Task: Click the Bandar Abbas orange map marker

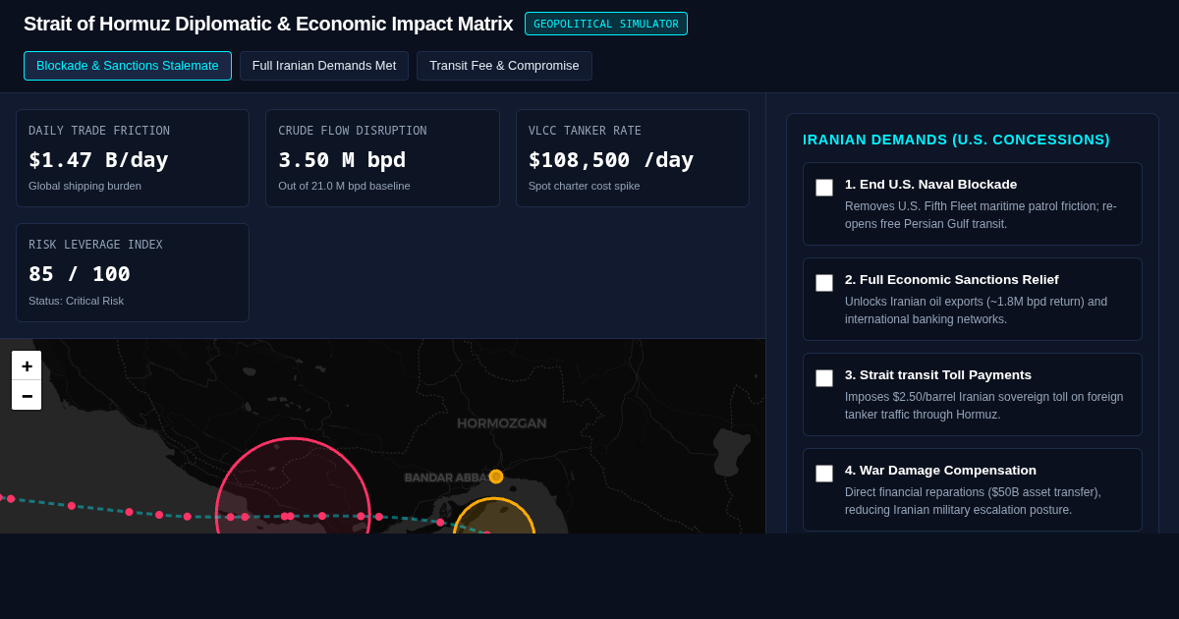Action: (x=496, y=477)
